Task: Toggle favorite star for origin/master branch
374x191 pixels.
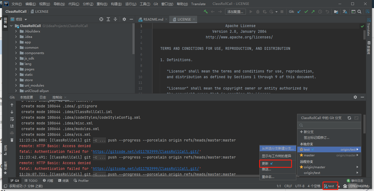Action: pos(301,167)
